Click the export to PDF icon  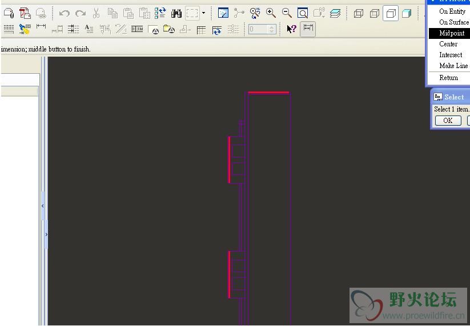pyautogui.click(x=25, y=13)
